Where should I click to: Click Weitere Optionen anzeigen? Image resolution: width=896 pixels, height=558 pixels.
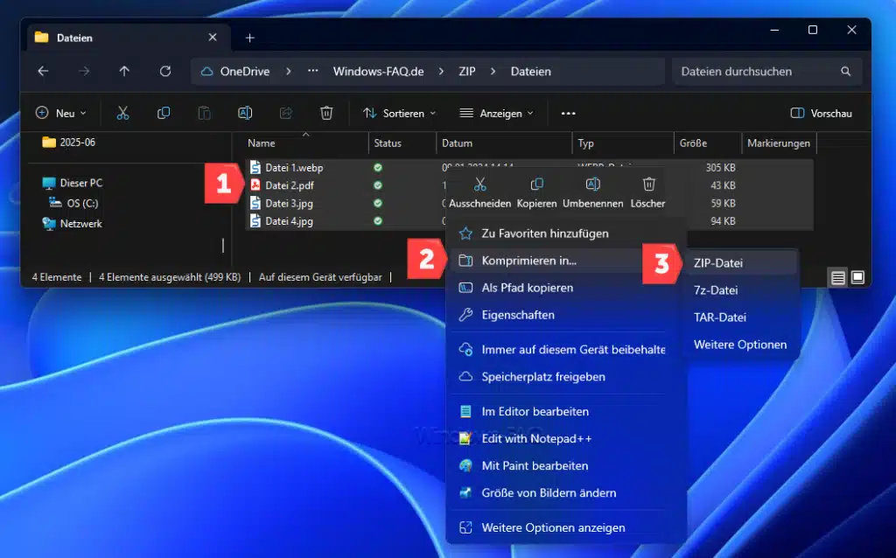pyautogui.click(x=553, y=527)
